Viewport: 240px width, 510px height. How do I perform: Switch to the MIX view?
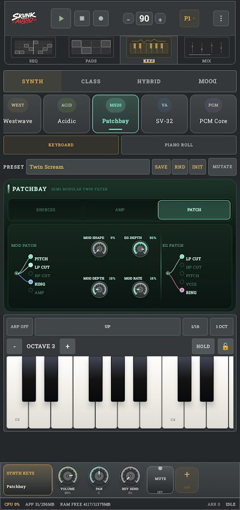coord(207,50)
